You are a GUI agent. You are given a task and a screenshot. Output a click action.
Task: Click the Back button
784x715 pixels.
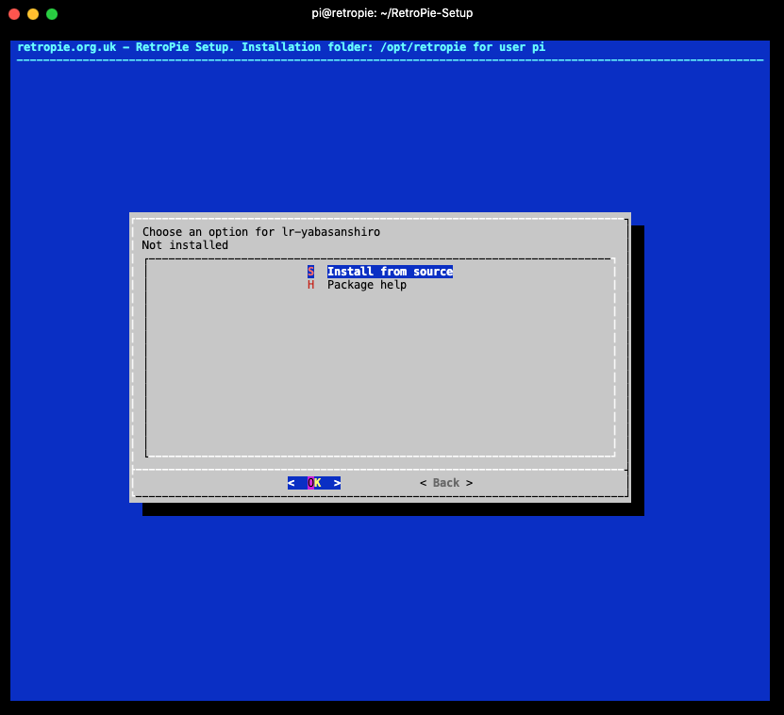(x=446, y=483)
